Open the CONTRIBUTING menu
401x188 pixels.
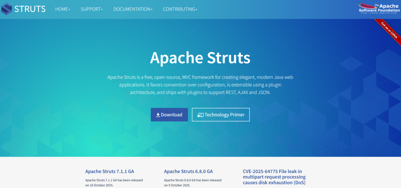pyautogui.click(x=180, y=9)
